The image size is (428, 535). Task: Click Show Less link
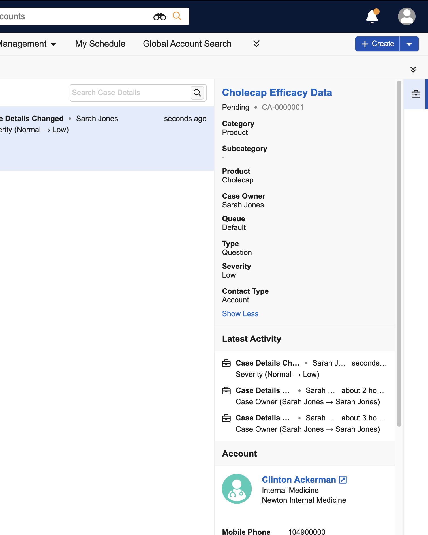(240, 314)
